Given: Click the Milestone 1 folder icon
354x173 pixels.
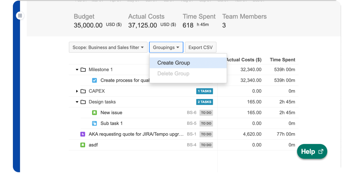Looking at the screenshot, I should 83,70.
